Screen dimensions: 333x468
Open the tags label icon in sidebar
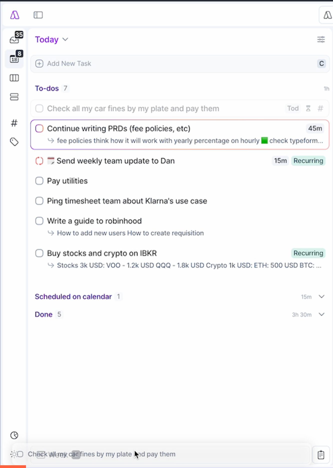coord(14,142)
